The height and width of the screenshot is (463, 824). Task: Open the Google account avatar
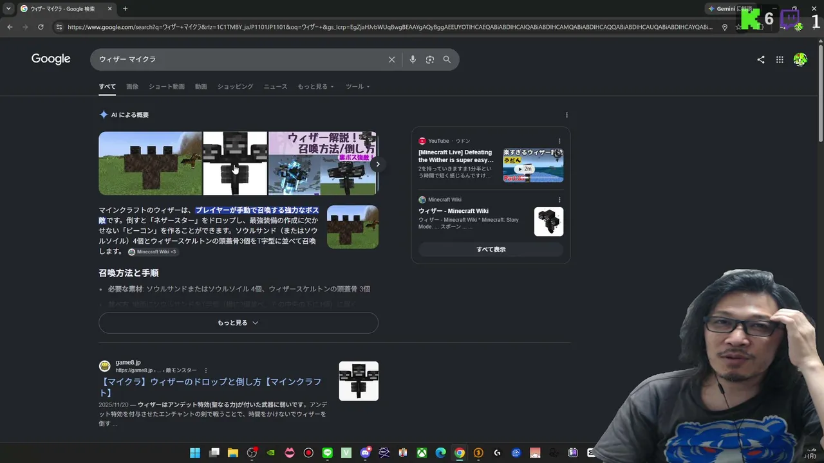pos(800,59)
